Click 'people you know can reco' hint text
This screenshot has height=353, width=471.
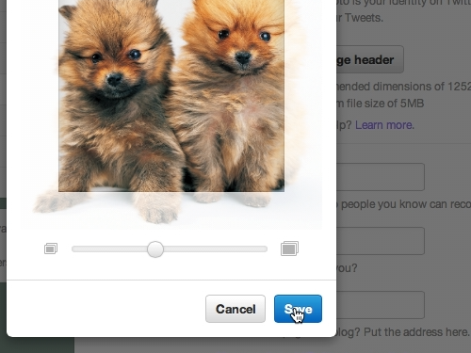[406, 204]
